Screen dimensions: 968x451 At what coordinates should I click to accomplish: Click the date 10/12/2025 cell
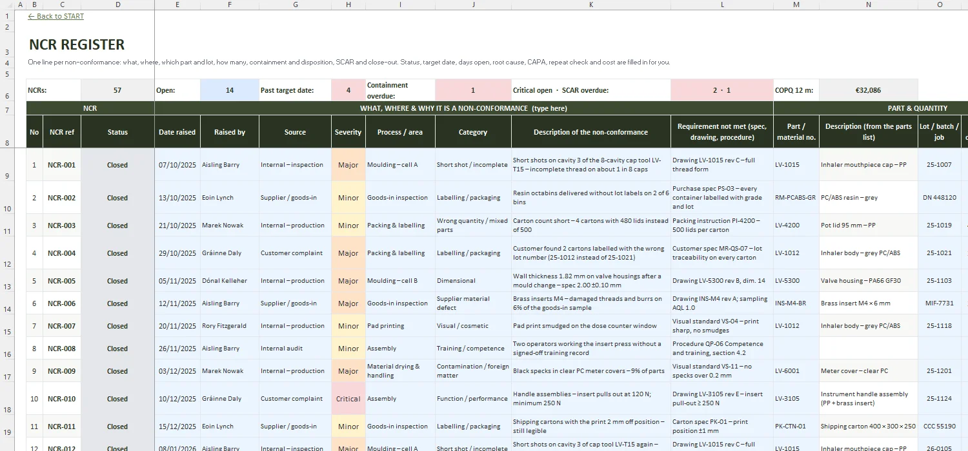[x=177, y=399]
